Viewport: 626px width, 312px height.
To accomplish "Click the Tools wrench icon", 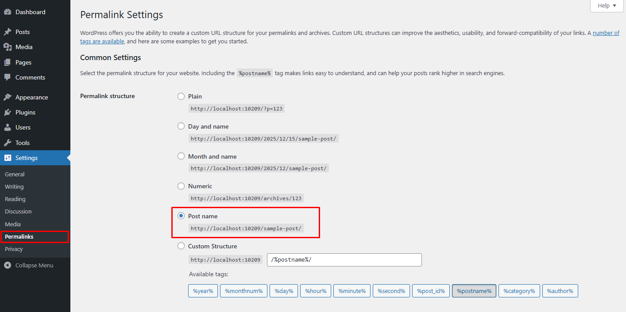I will [8, 143].
